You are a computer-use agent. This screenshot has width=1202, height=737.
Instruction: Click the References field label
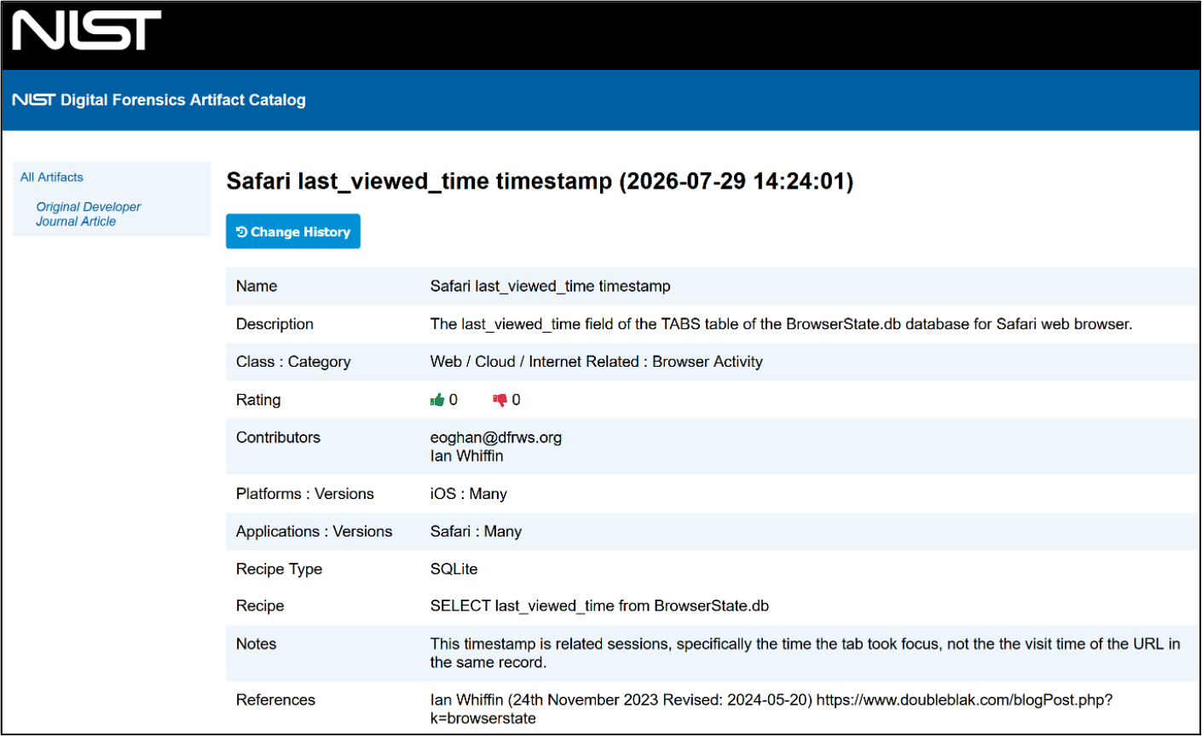click(x=275, y=700)
